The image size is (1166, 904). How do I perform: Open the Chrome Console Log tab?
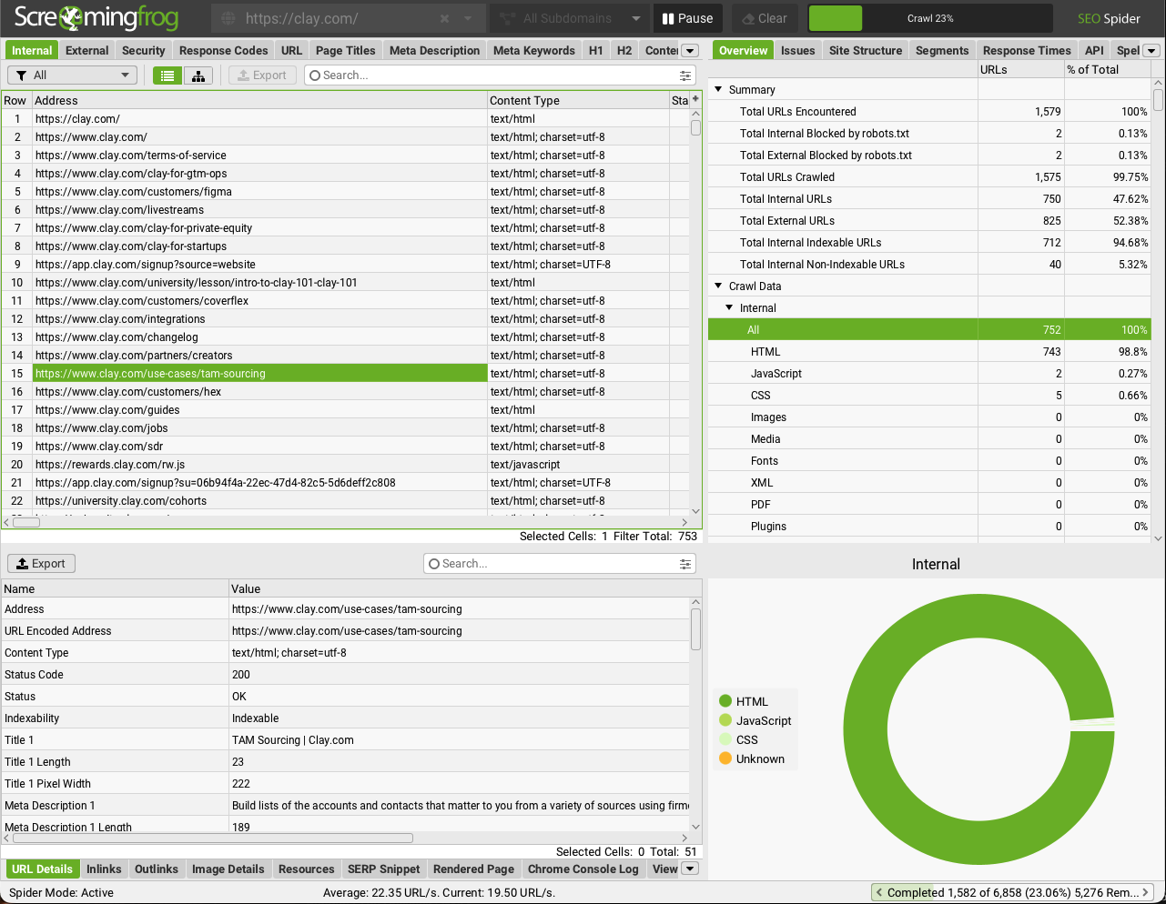pos(583,869)
